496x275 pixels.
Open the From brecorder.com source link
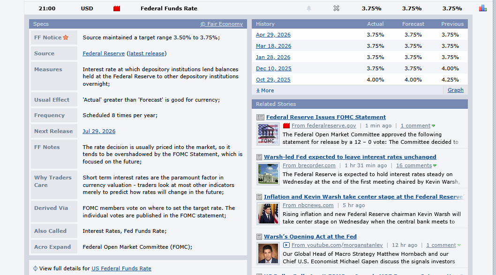coord(309,165)
